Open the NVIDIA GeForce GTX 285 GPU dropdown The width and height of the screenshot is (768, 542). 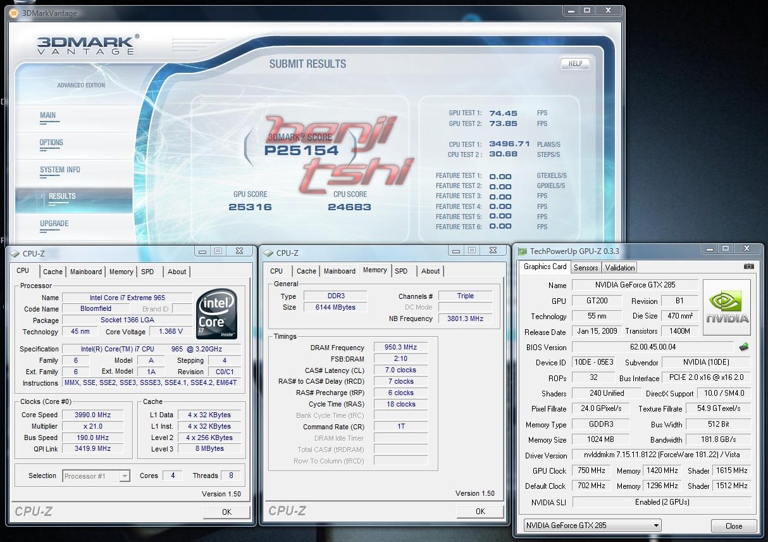(593, 526)
